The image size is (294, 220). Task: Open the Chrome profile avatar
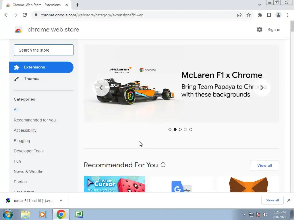(278, 15)
